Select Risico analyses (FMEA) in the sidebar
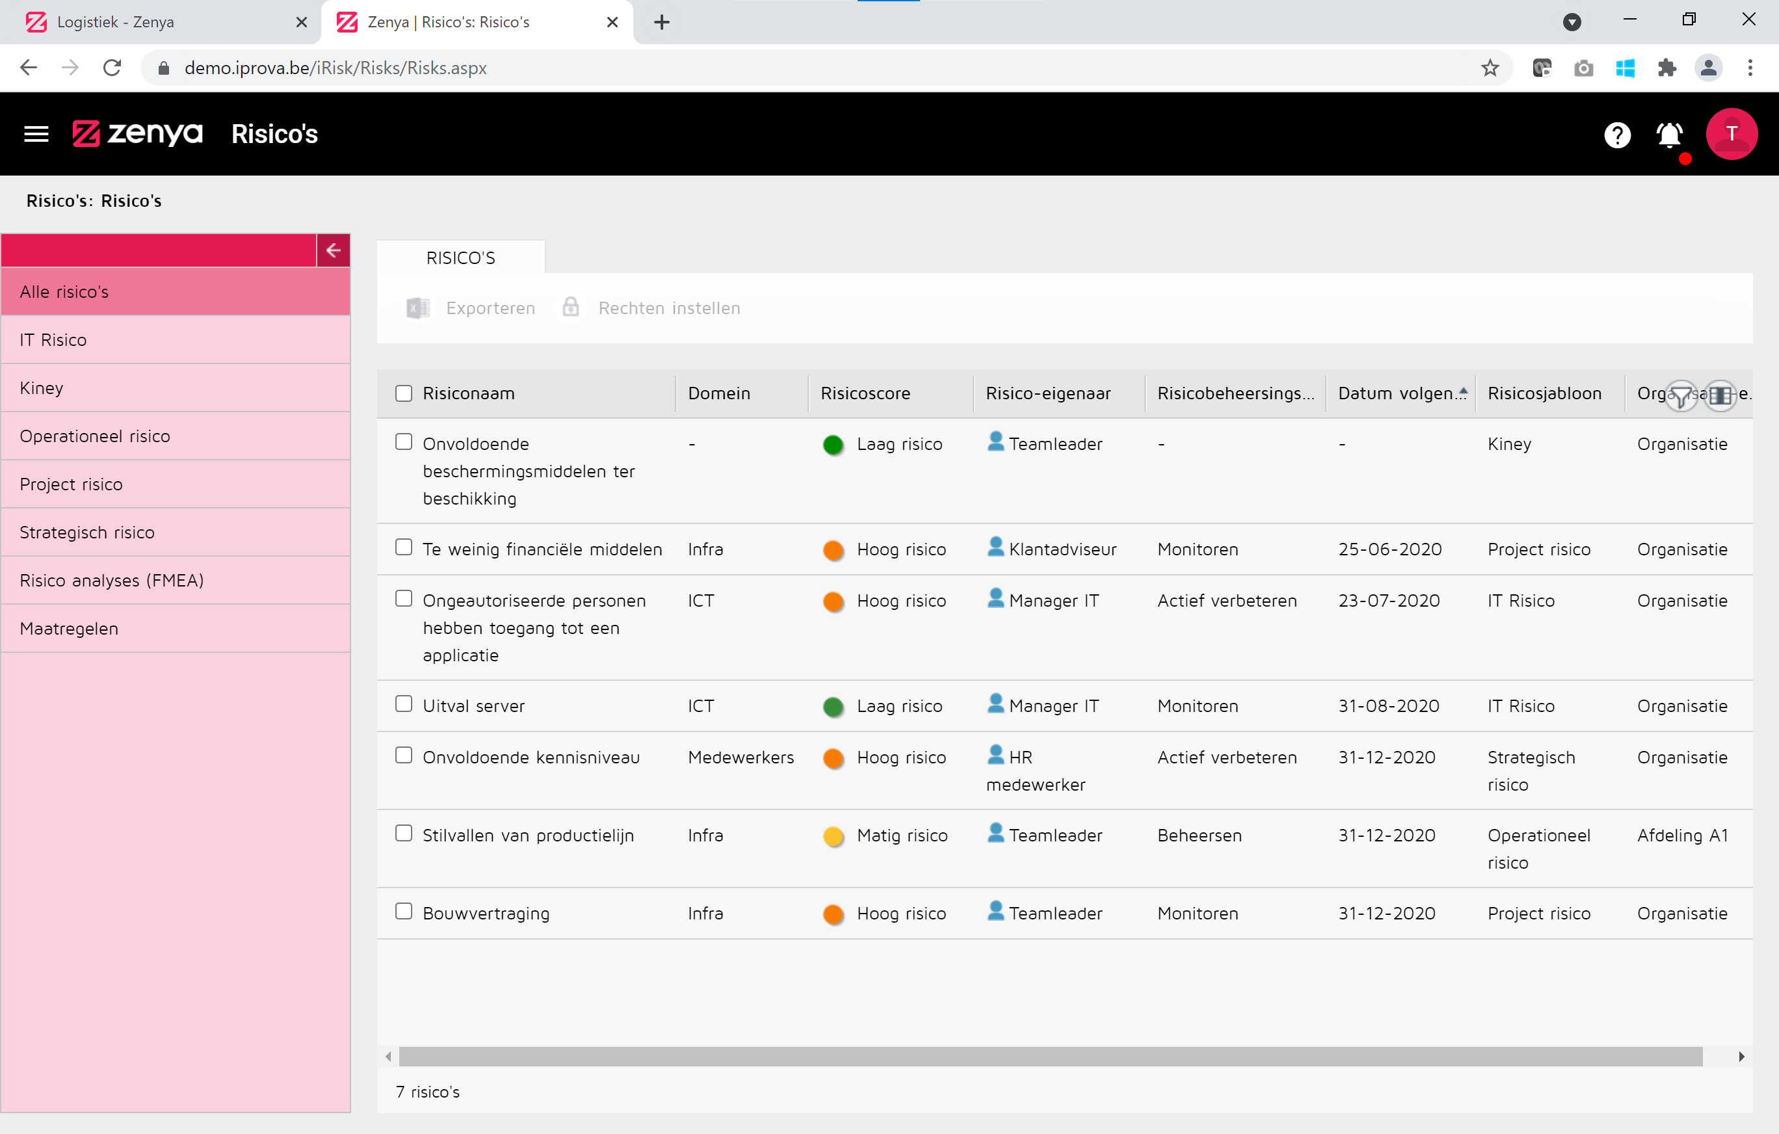This screenshot has width=1779, height=1134. click(x=112, y=580)
